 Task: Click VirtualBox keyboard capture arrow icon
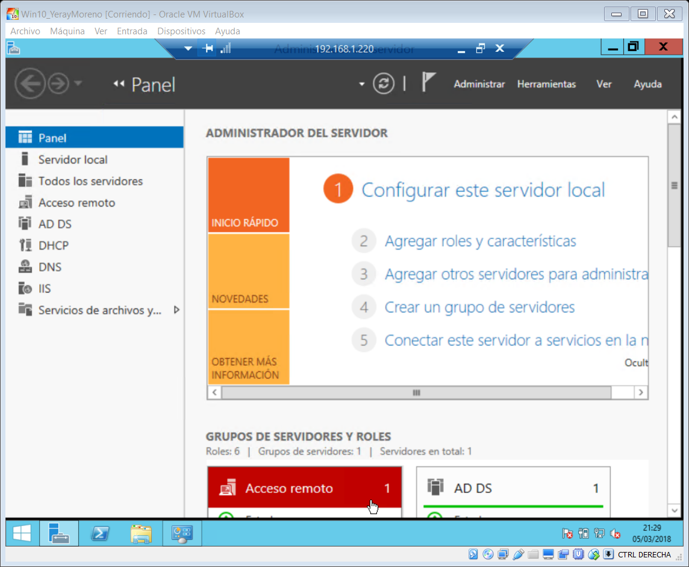pyautogui.click(x=608, y=554)
